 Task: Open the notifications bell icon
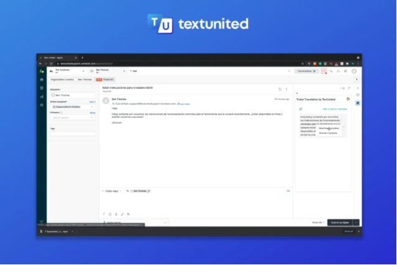pos(338,71)
